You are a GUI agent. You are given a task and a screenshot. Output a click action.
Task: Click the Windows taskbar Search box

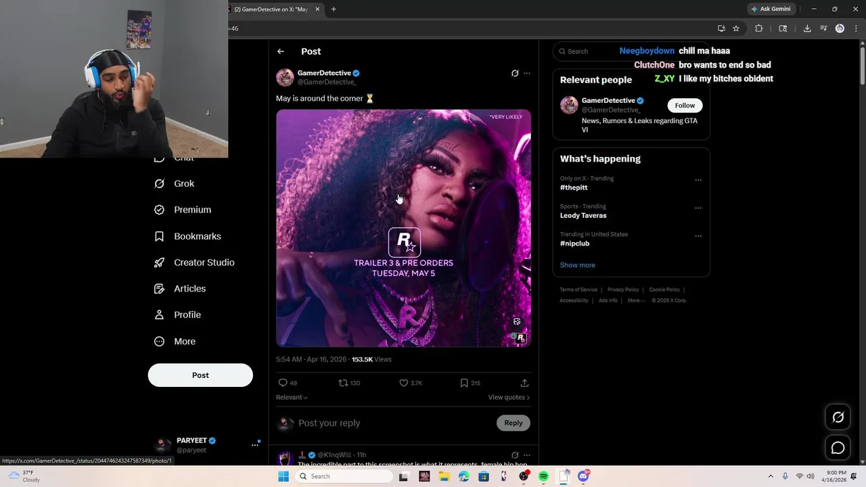pos(345,476)
